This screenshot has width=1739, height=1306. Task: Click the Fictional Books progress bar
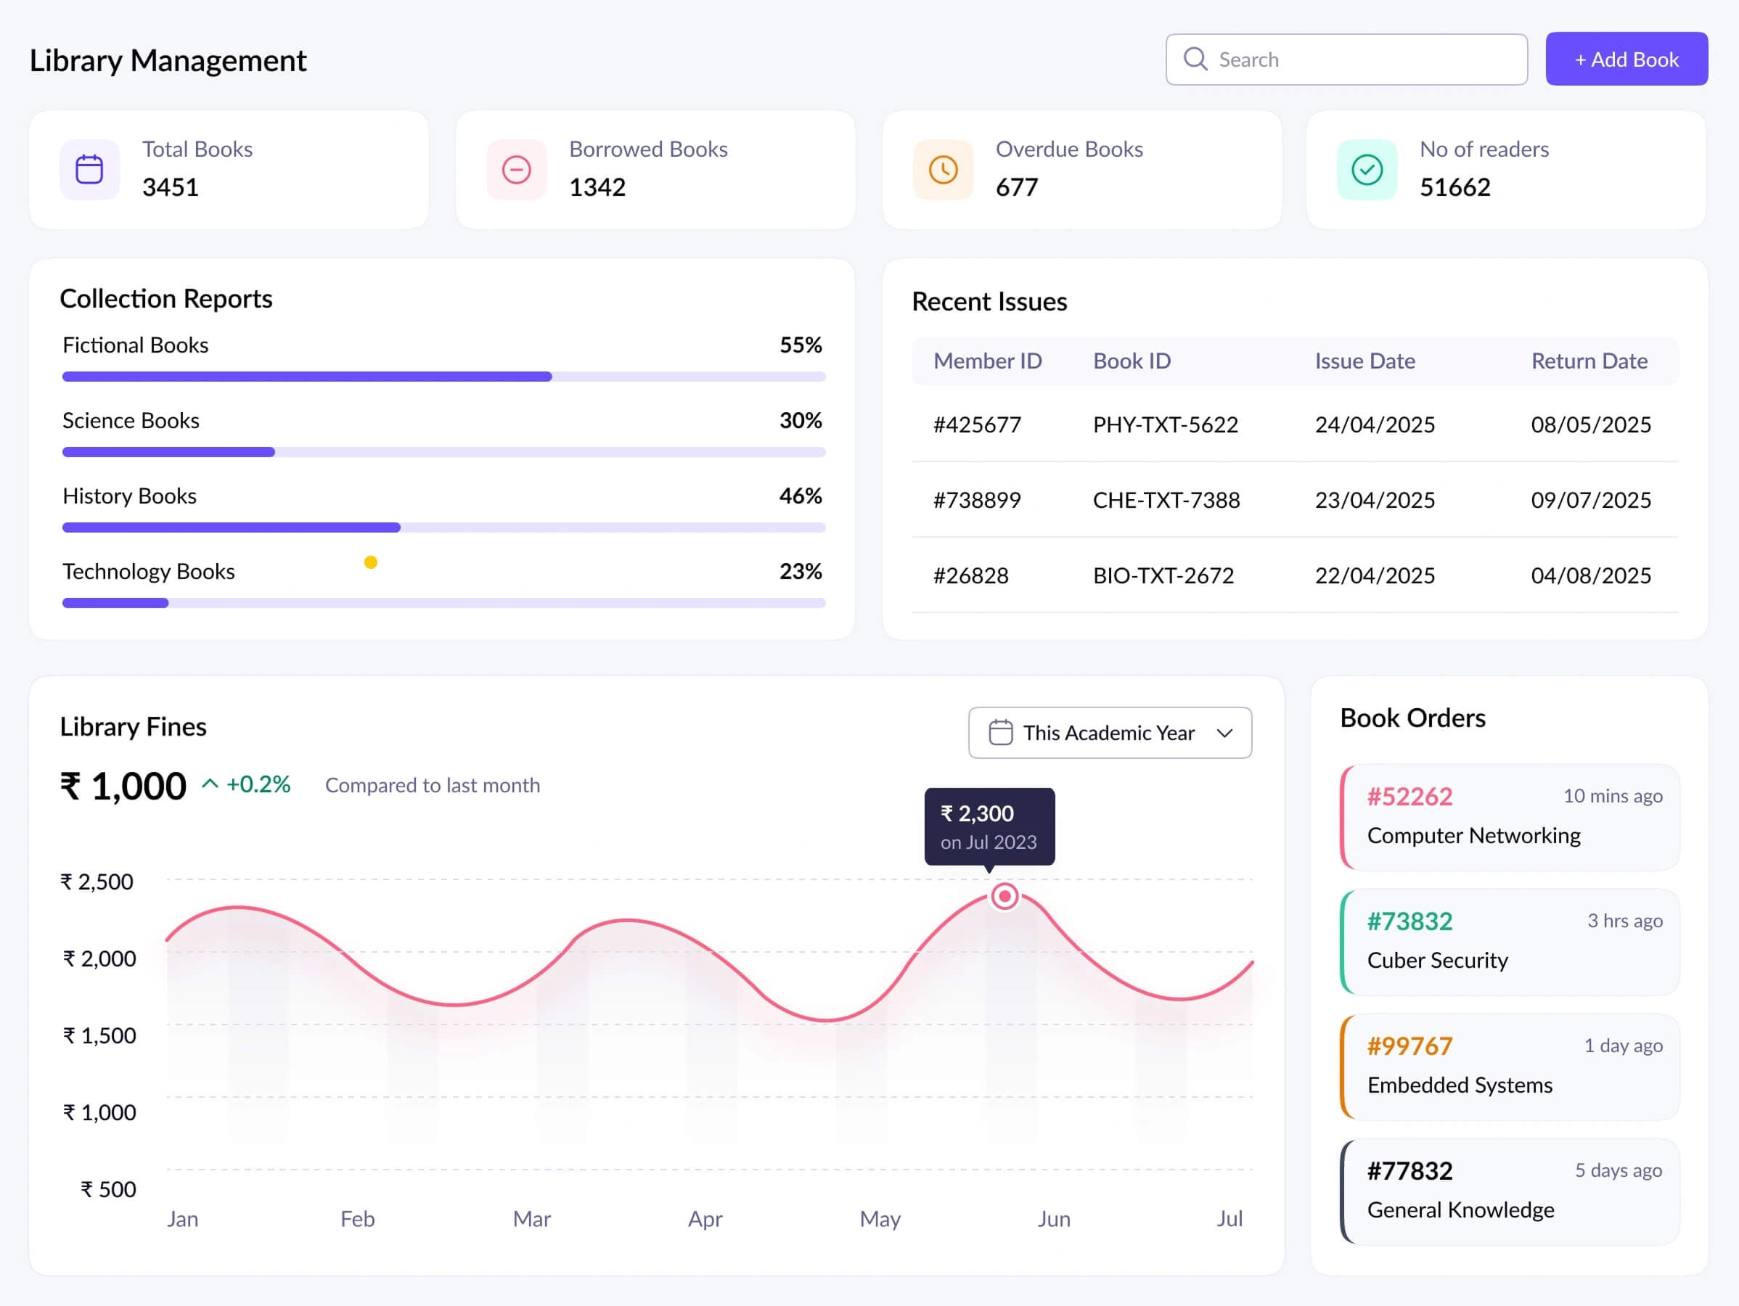pos(443,377)
